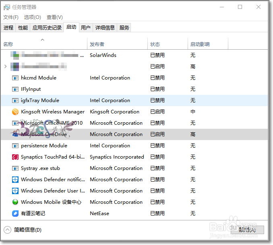This screenshot has height=245, width=273.
Task: Maximize the Task Manager window
Action: (240, 7)
